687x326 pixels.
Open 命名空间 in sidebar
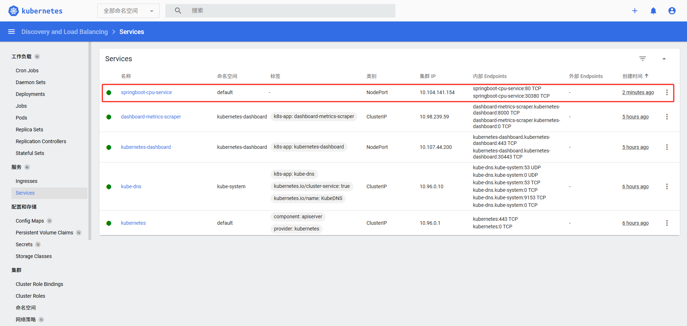[26, 308]
